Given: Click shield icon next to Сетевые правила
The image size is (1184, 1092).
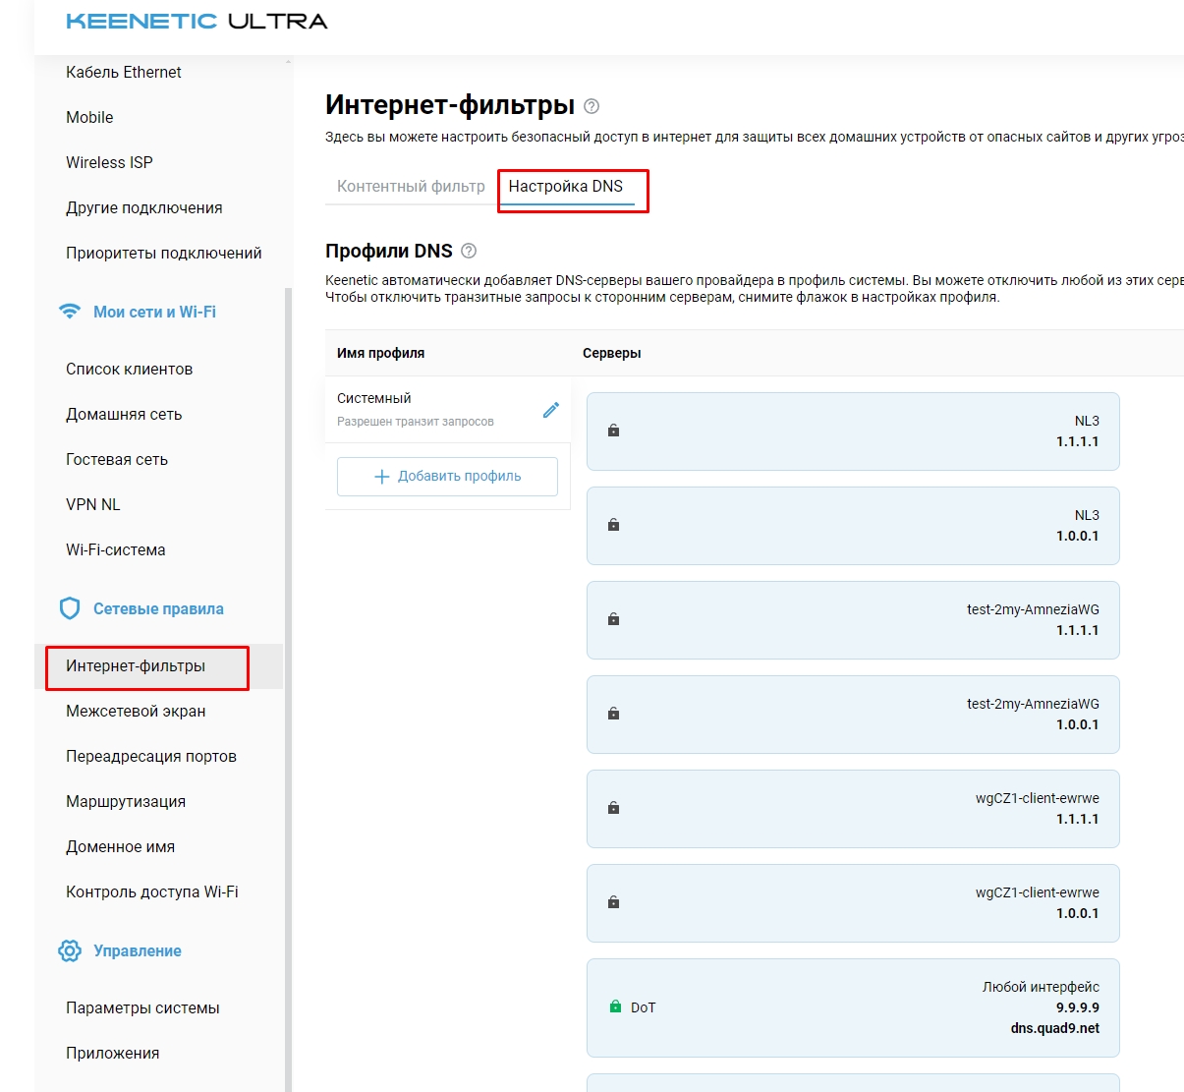Looking at the screenshot, I should click(x=70, y=608).
